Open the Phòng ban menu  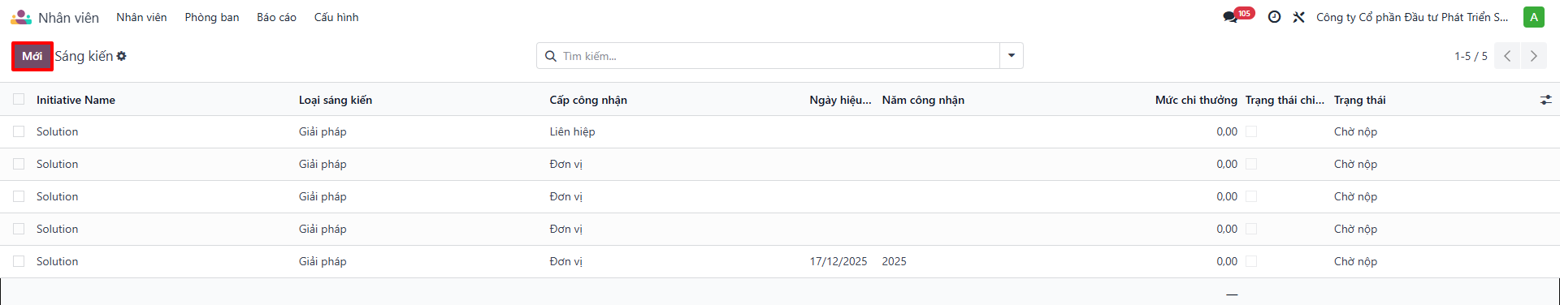212,17
